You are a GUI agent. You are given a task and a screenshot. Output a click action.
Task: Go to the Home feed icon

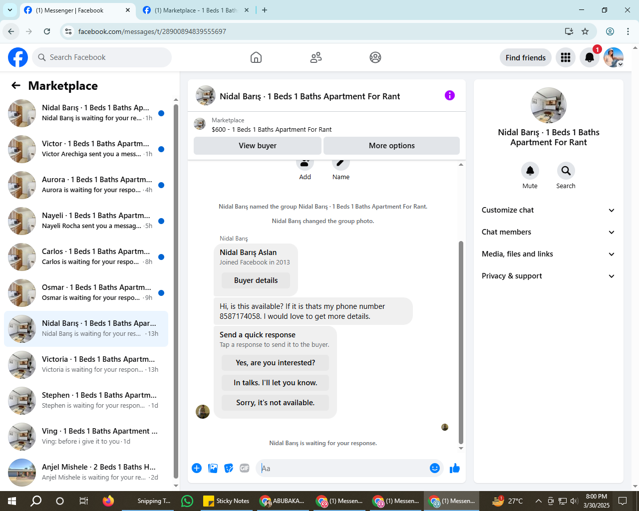click(x=256, y=57)
